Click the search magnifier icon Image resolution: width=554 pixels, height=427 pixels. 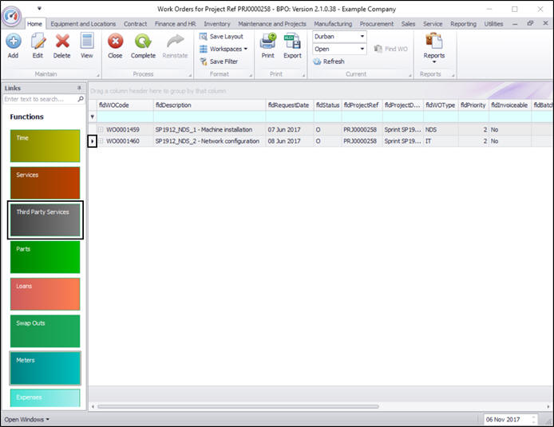[x=81, y=99]
